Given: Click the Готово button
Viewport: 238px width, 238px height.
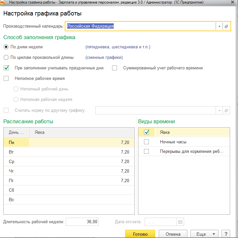Looking at the screenshot, I should pyautogui.click(x=140, y=234).
